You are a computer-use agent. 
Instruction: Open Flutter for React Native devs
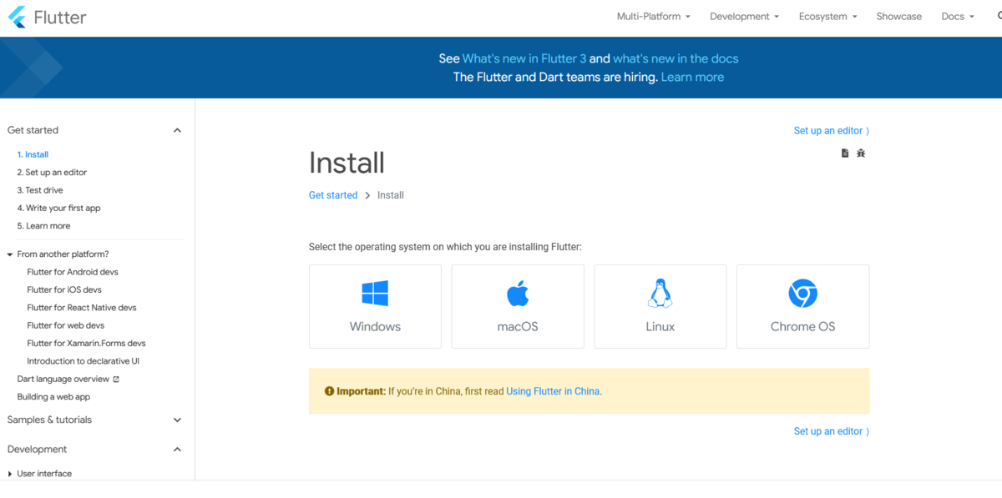[82, 308]
